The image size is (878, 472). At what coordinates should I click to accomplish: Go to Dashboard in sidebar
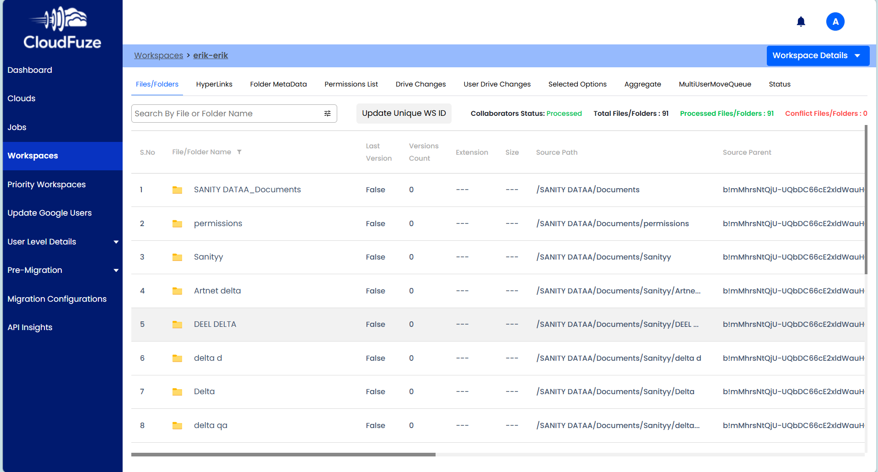tap(30, 70)
